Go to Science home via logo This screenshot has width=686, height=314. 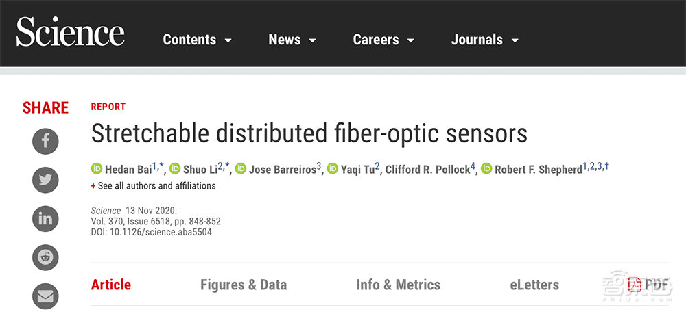[71, 33]
